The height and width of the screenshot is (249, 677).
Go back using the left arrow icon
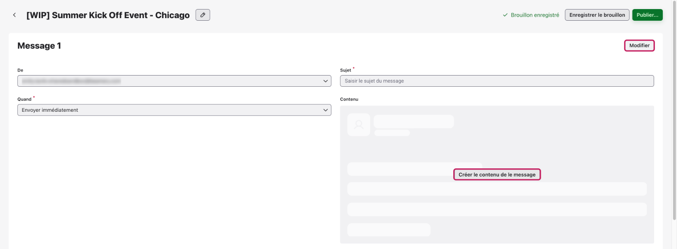14,15
